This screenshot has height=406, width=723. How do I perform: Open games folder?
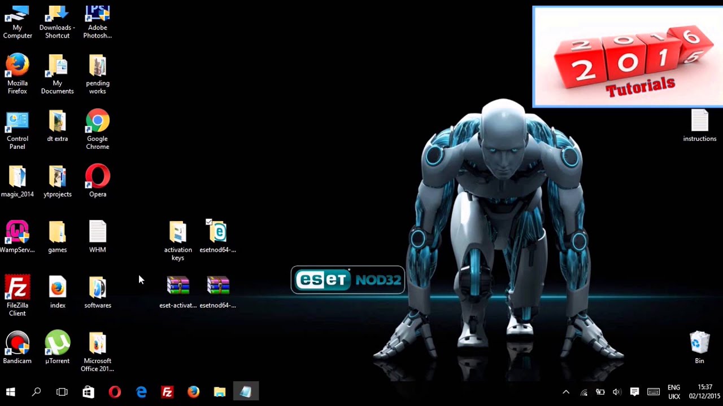coord(58,237)
